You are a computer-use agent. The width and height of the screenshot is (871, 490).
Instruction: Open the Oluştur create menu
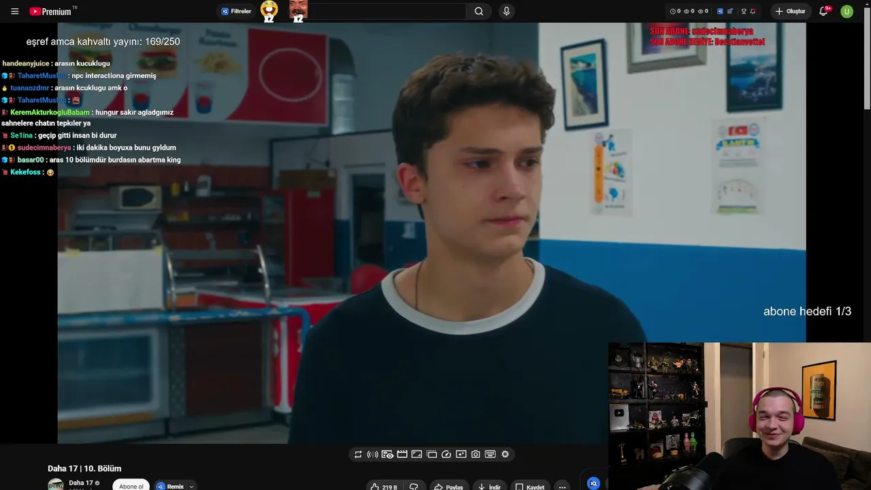(x=790, y=12)
